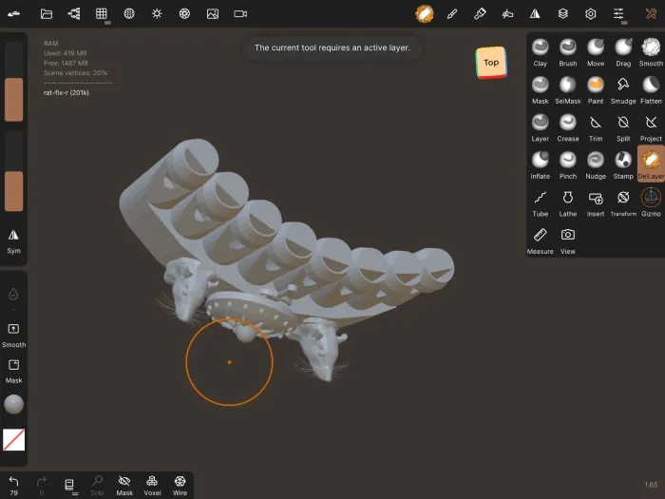Viewport: 665px width, 499px height.
Task: Pick the Lathe tool
Action: 567,202
